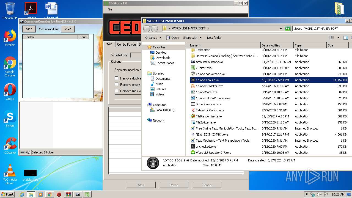
Task: Click the unchecked.exe file icon
Action: tap(193, 147)
